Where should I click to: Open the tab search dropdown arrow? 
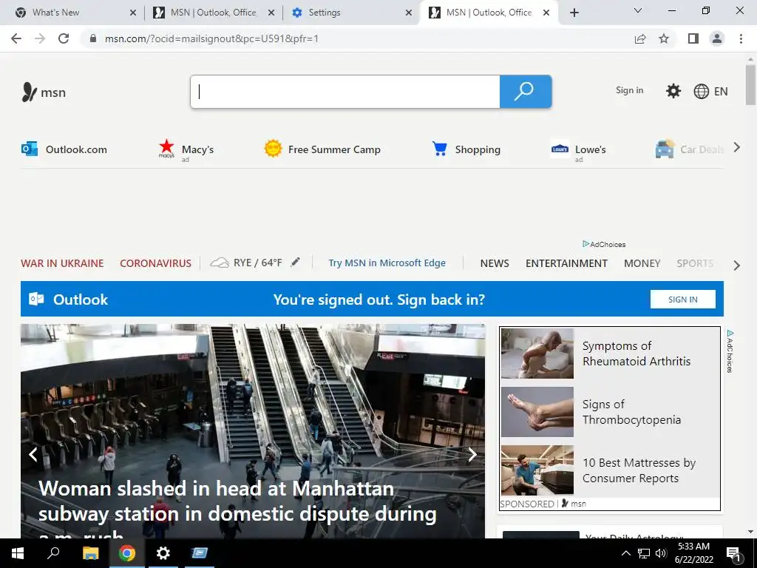(638, 10)
